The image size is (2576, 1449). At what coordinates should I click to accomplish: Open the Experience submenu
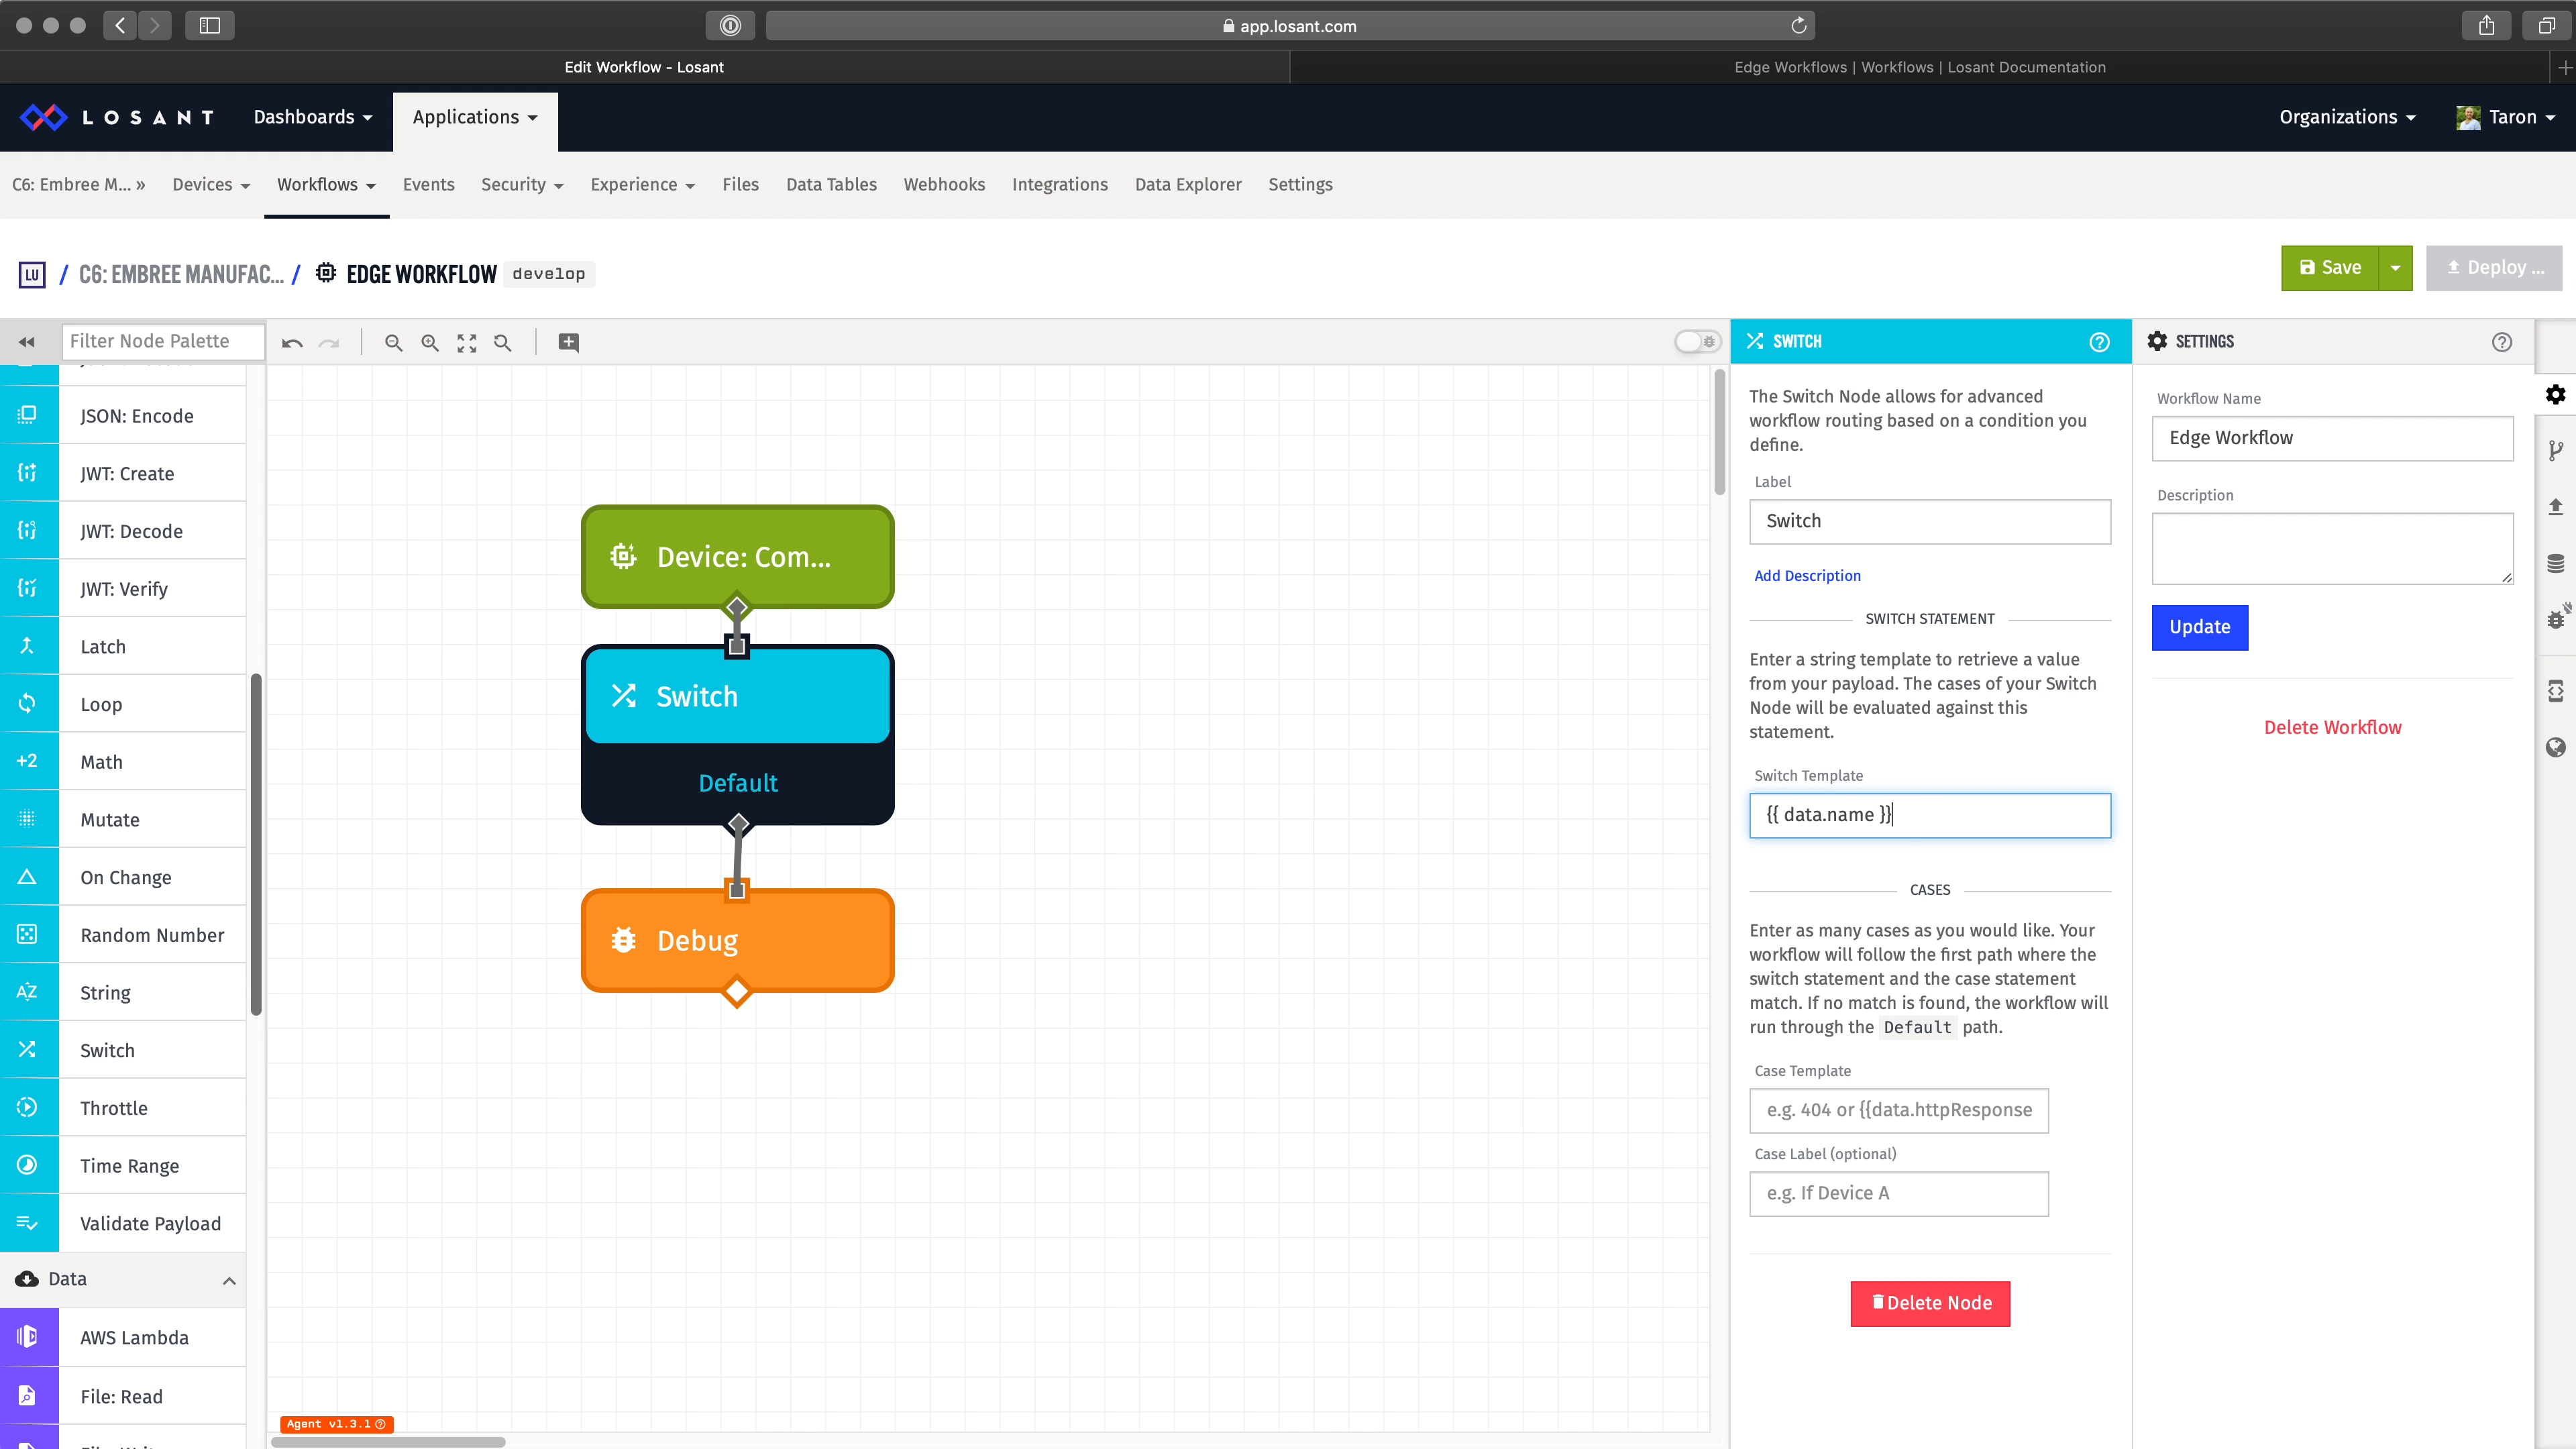coord(642,184)
